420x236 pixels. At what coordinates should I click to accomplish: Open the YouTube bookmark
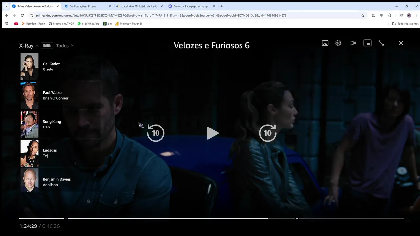pyautogui.click(x=16, y=24)
